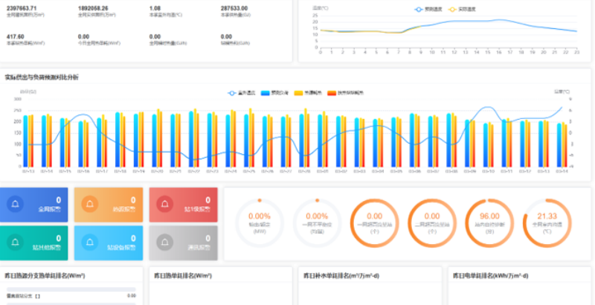Toggle the blue bar series legend swatch
The image size is (595, 305).
coord(266,93)
